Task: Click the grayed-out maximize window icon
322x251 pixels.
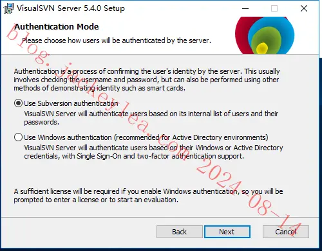Action: [274, 8]
